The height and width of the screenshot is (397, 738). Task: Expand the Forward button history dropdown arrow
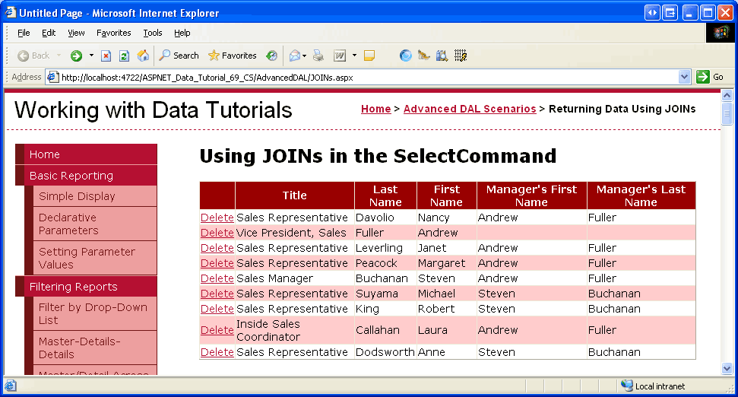pos(91,56)
